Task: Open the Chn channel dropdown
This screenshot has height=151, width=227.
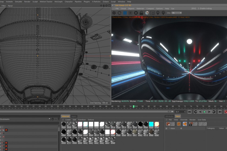Action: (177, 13)
